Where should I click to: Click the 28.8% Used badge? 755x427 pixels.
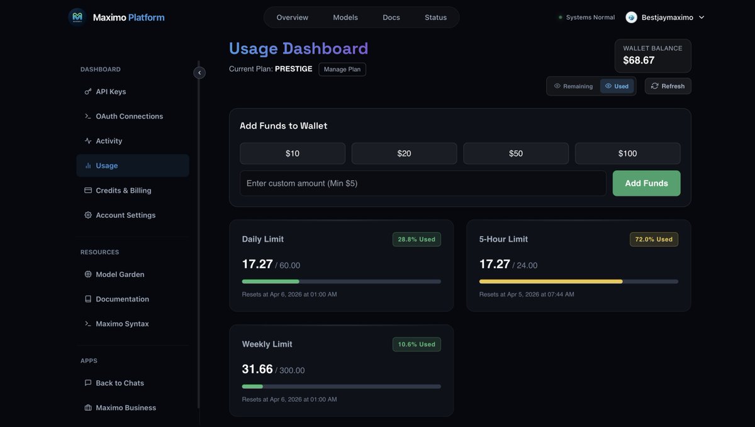coord(417,239)
